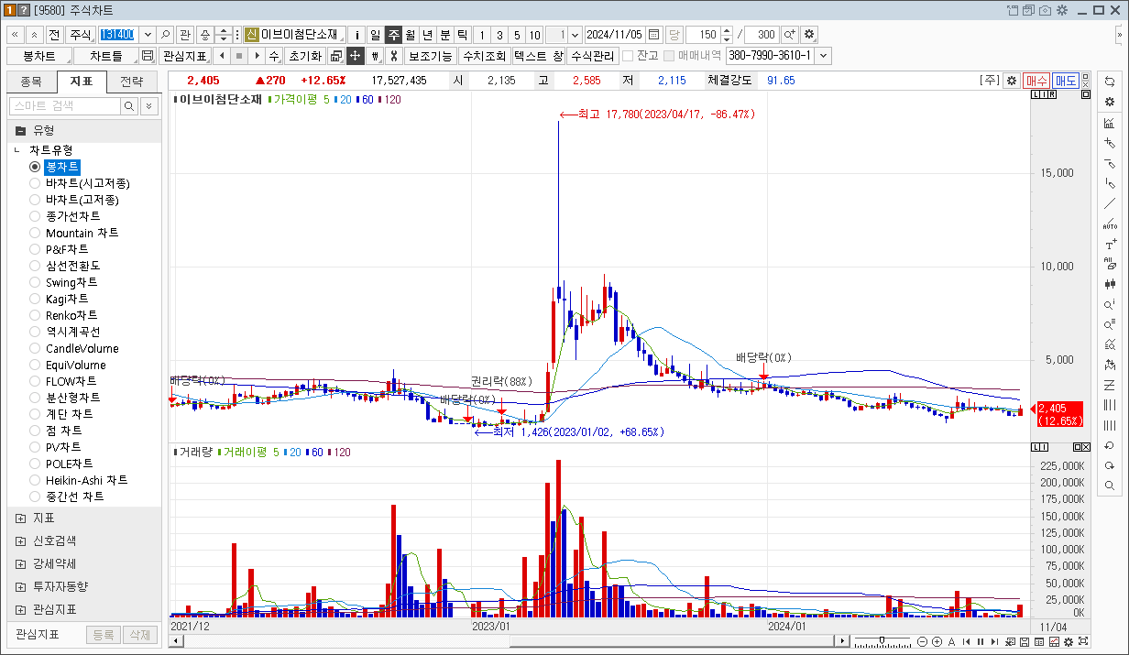Click the magnifier at bottom of right toolbar
Image resolution: width=1129 pixels, height=655 pixels.
click(1110, 486)
